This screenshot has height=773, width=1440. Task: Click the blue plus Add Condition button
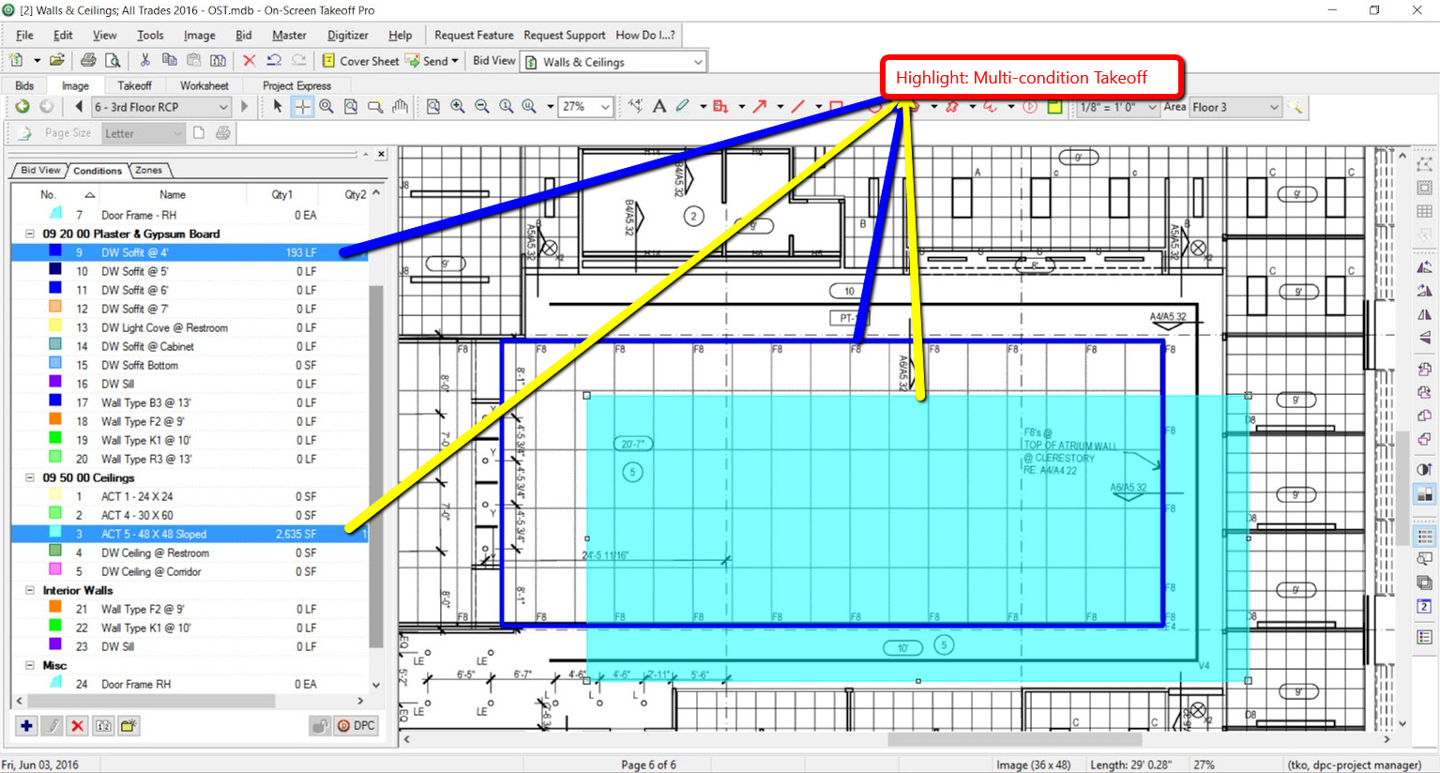[26, 725]
